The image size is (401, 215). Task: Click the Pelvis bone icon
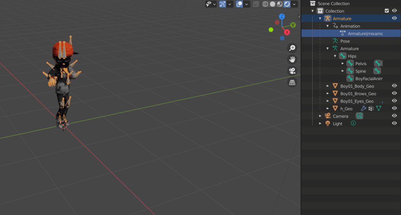click(350, 64)
